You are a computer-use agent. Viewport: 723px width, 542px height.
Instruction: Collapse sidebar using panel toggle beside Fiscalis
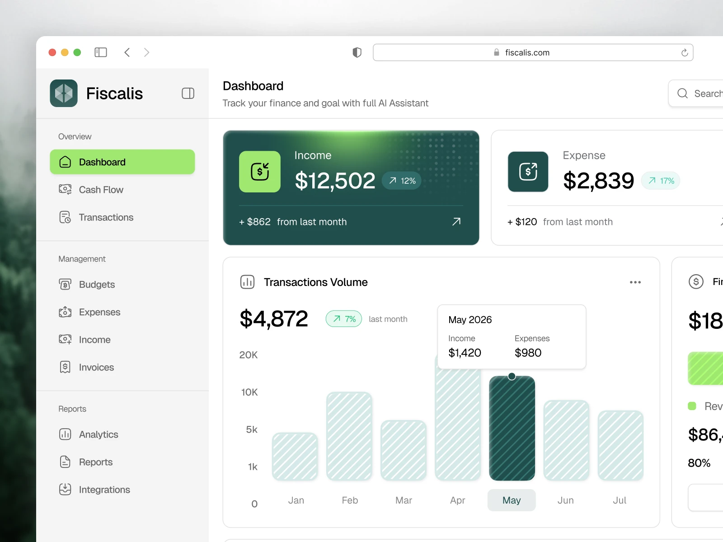[x=188, y=93]
